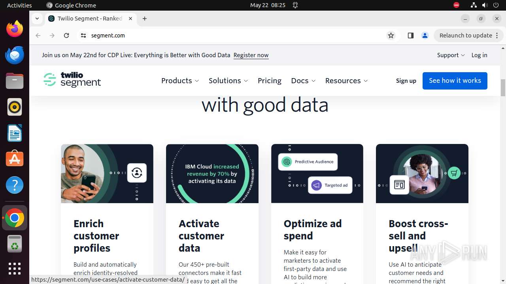Click the Register now link
Viewport: 506px width, 284px height.
[x=251, y=55]
